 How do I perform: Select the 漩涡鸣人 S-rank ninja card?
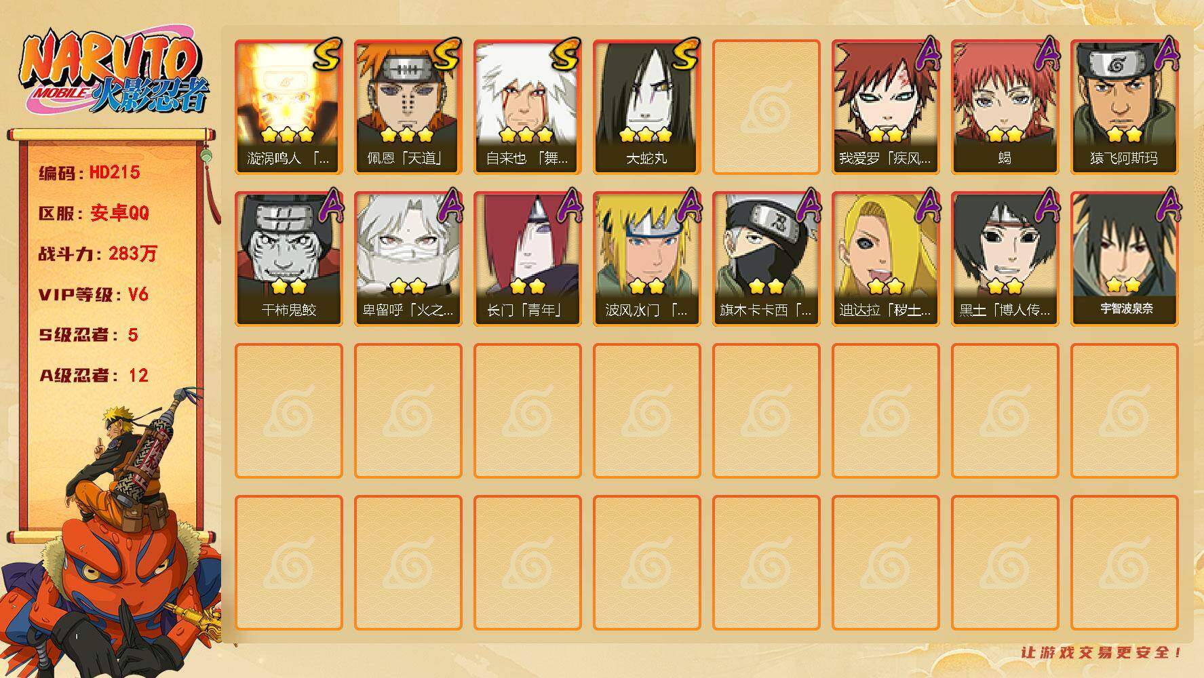pyautogui.click(x=289, y=107)
